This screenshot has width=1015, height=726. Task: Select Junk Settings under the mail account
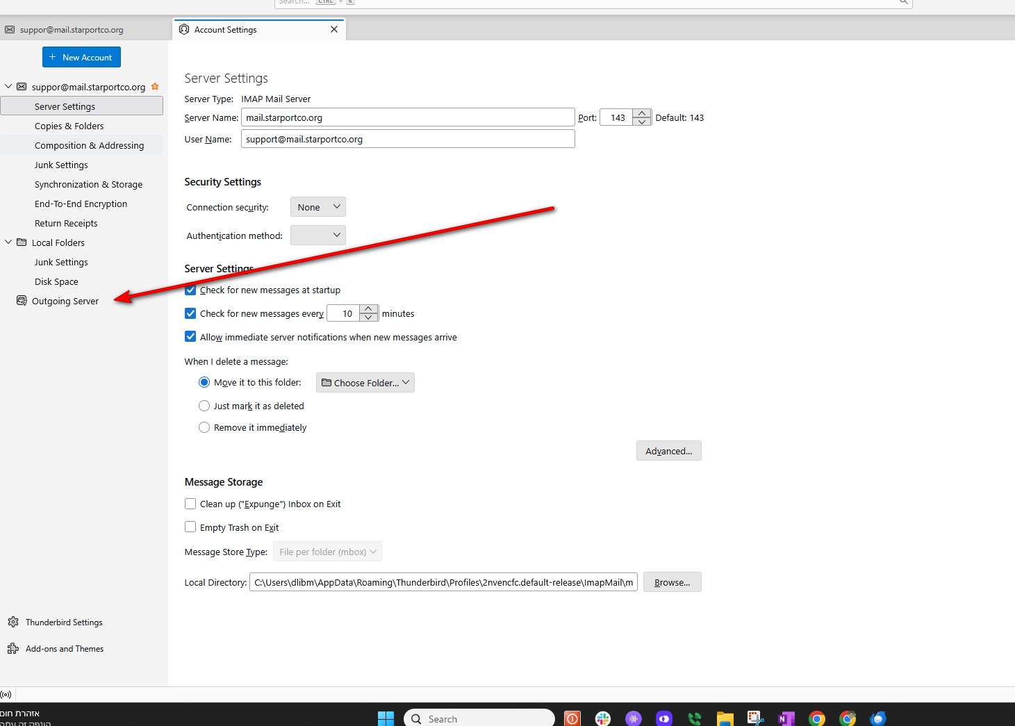[61, 165]
